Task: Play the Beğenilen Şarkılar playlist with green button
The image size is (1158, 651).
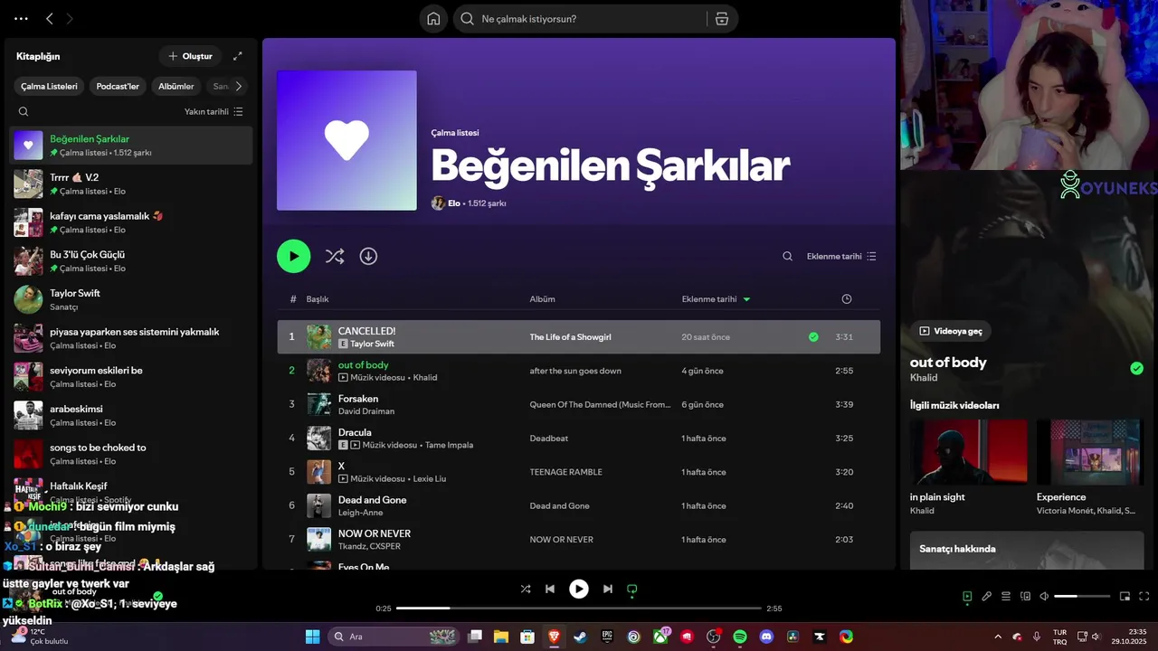Action: tap(293, 256)
